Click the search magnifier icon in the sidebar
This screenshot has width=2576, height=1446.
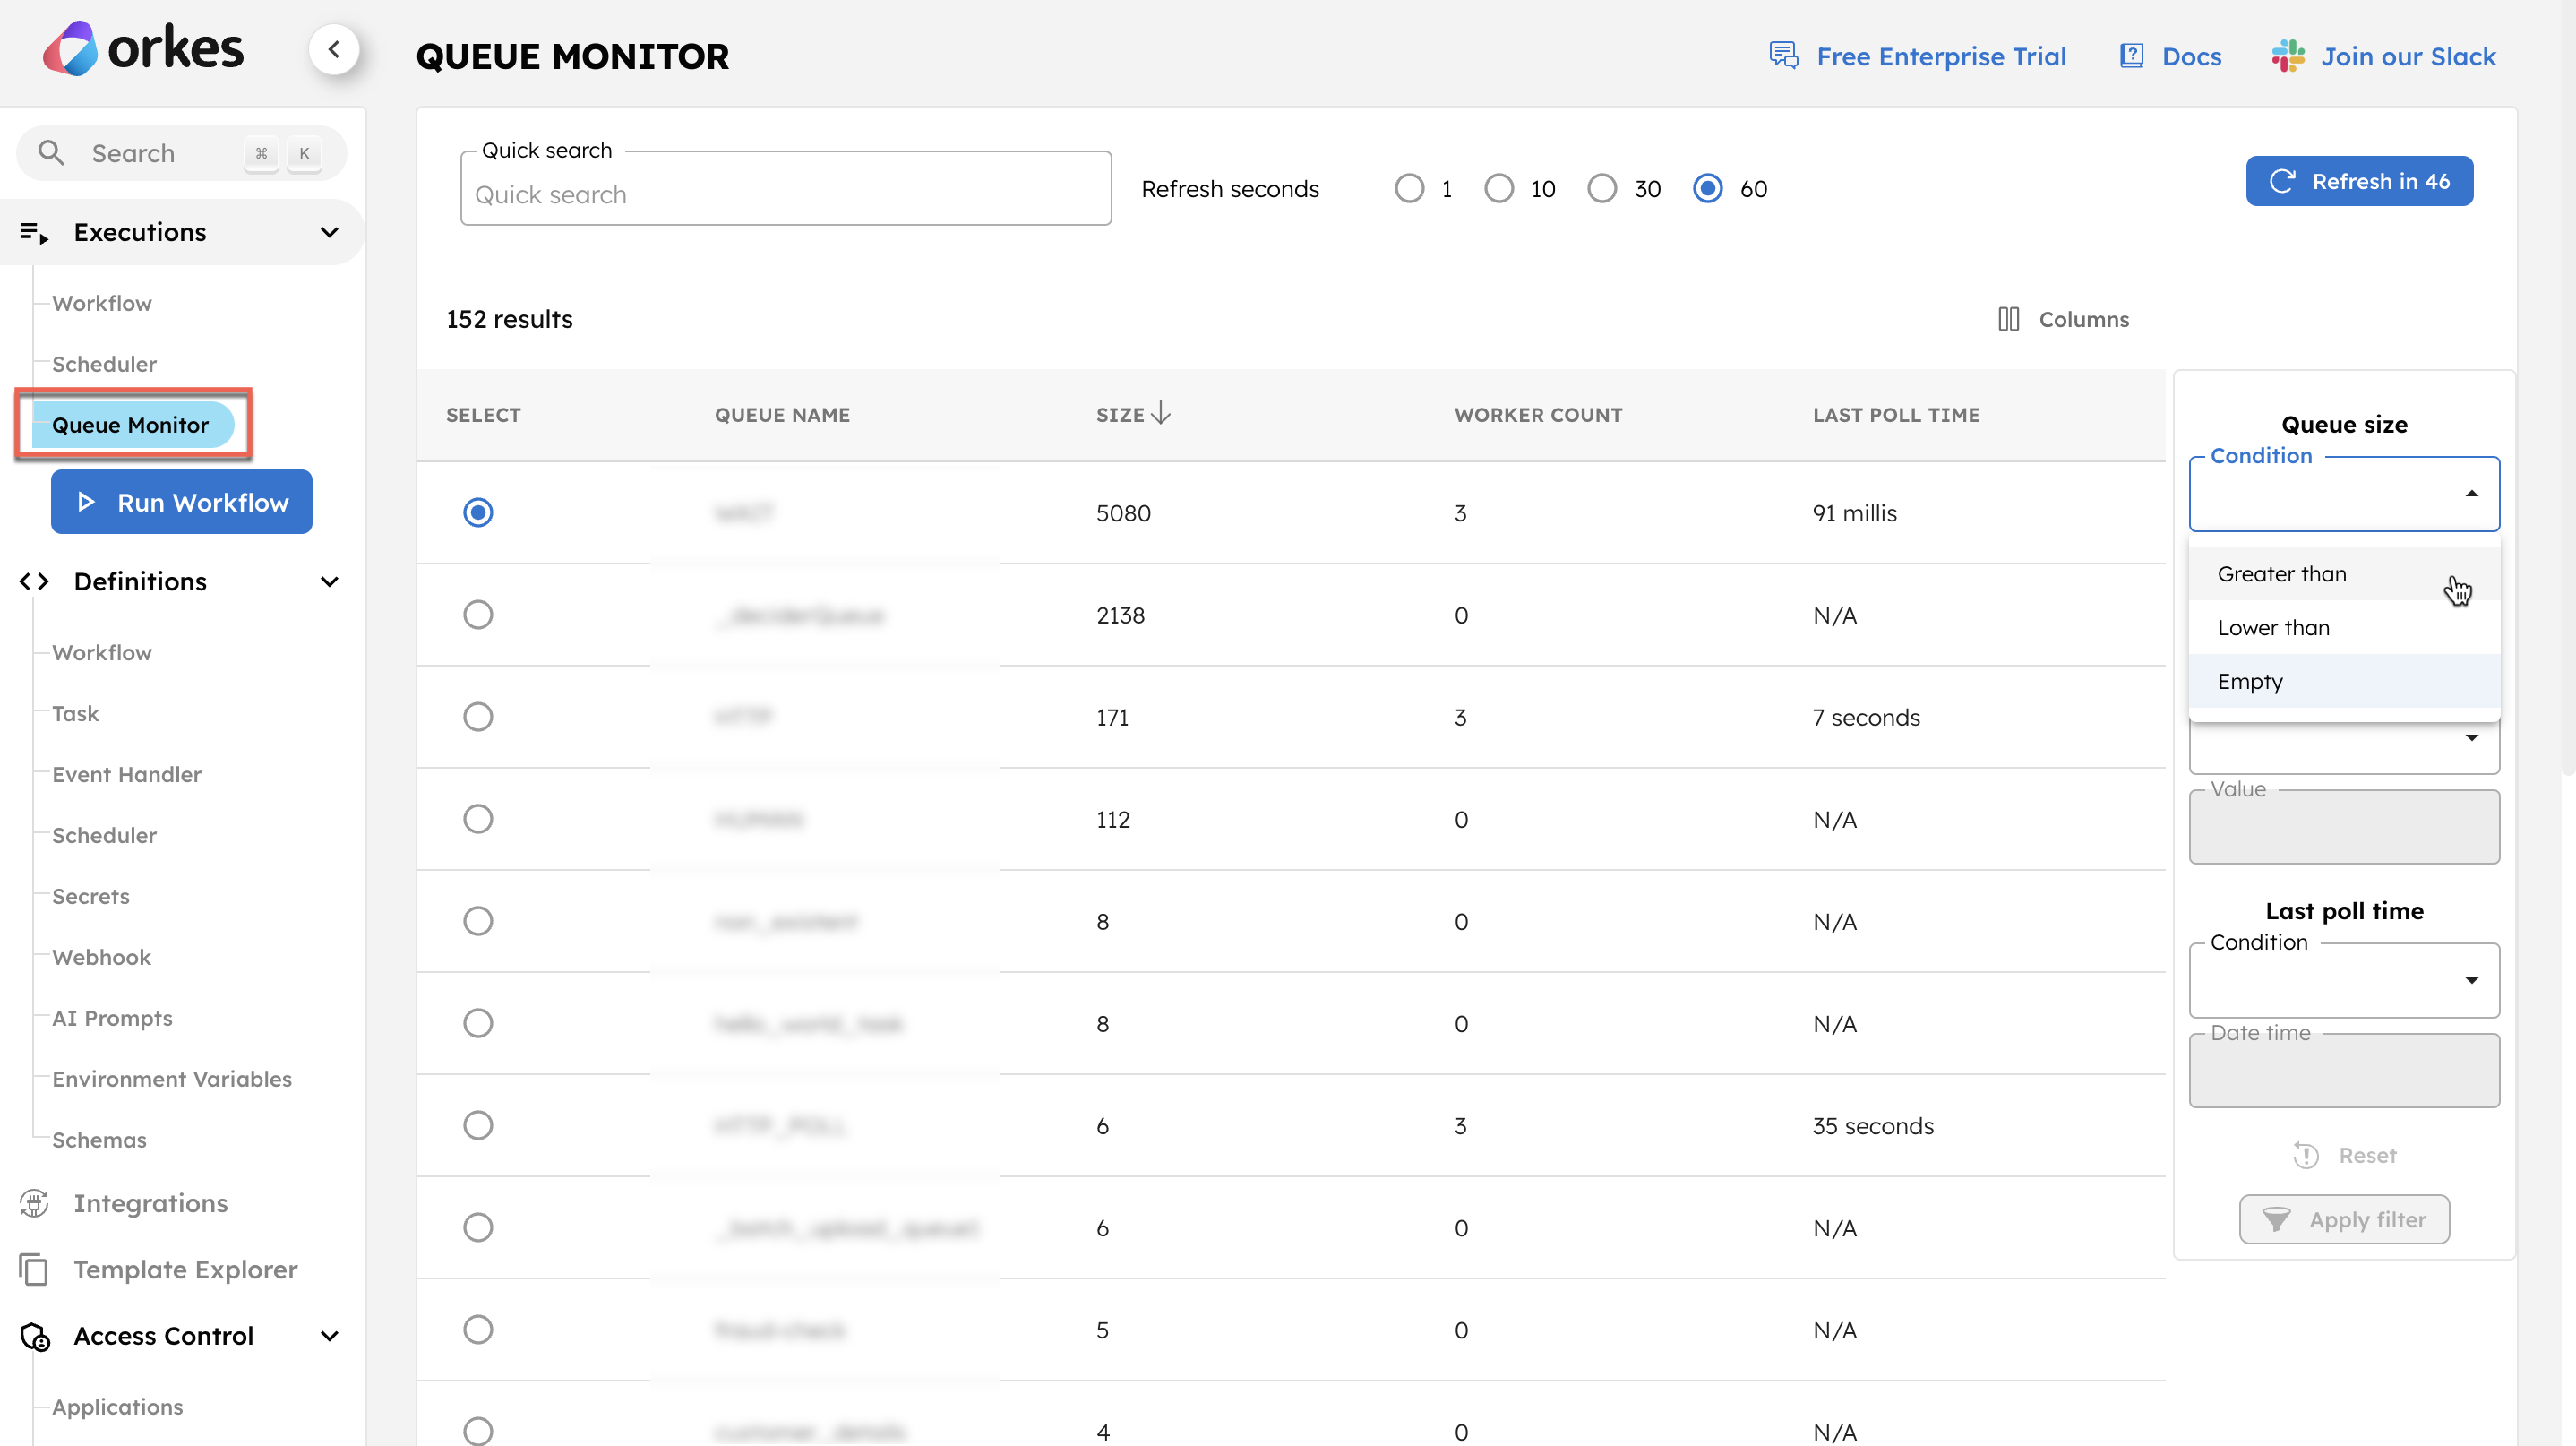coord(51,153)
